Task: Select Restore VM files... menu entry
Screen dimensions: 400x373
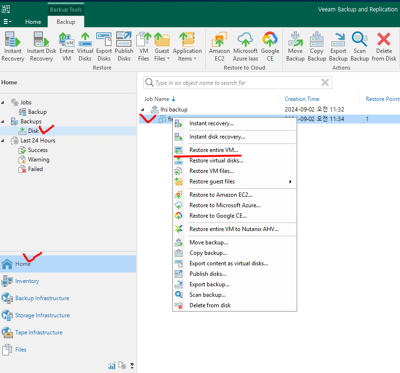Action: point(235,171)
